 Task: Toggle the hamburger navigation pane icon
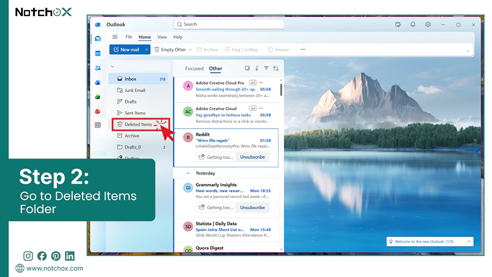pos(115,37)
